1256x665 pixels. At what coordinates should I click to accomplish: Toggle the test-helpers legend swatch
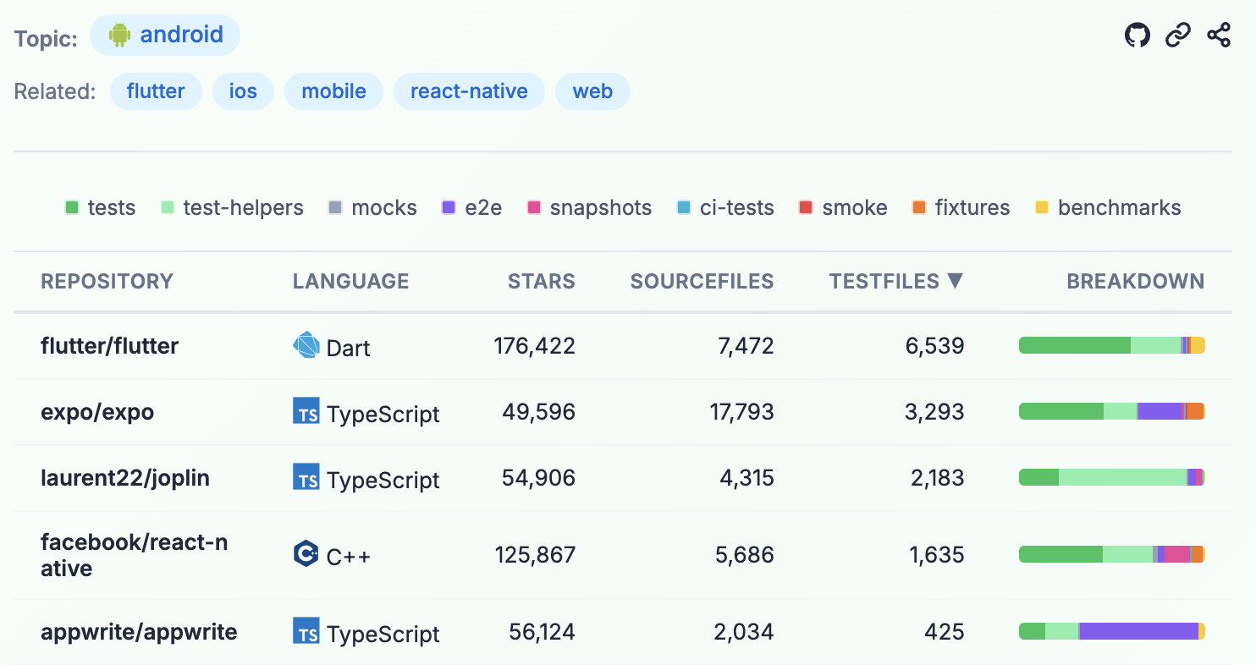pos(168,208)
